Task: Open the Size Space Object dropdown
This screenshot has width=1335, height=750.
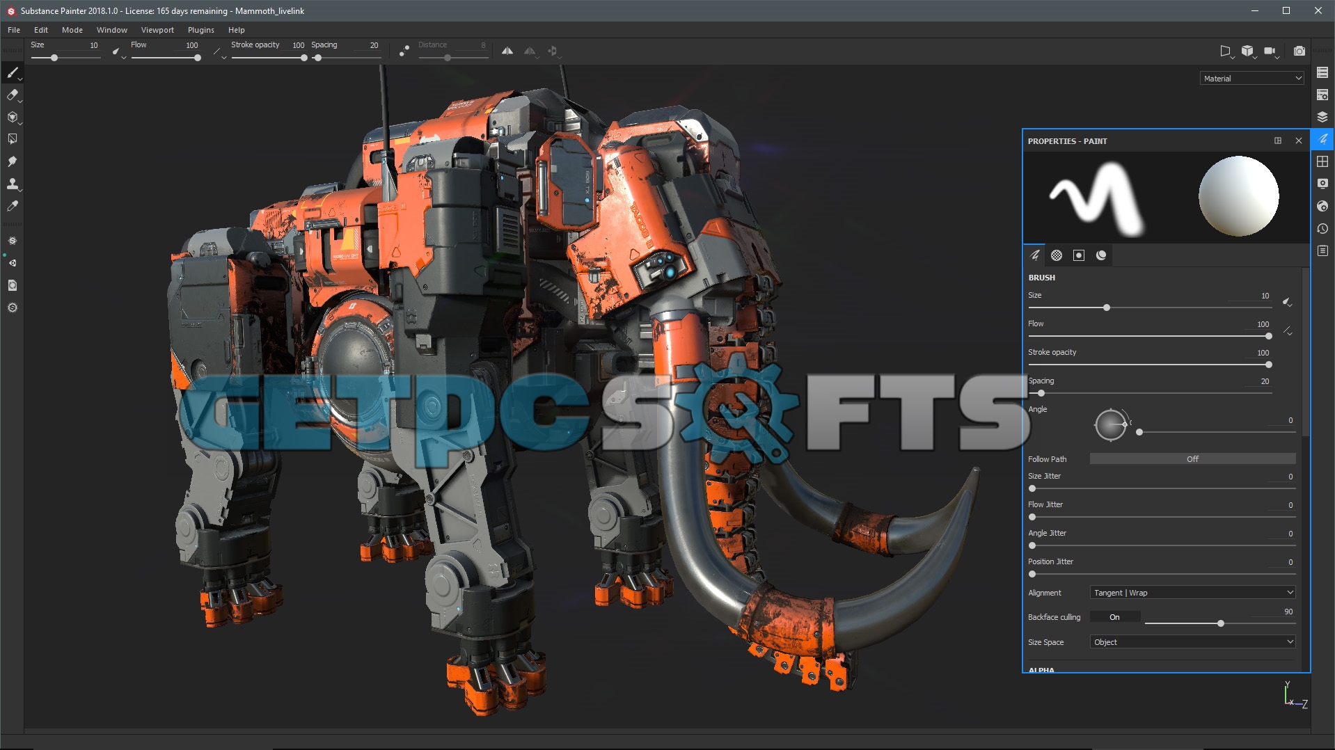Action: click(1192, 642)
